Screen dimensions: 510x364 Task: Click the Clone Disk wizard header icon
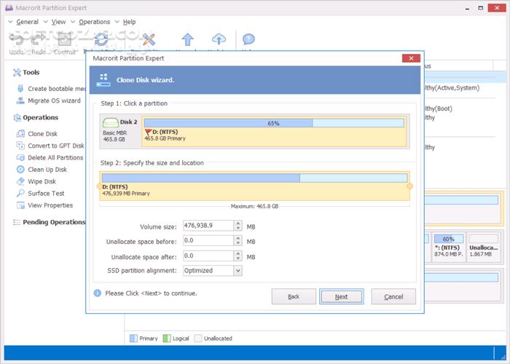point(103,80)
